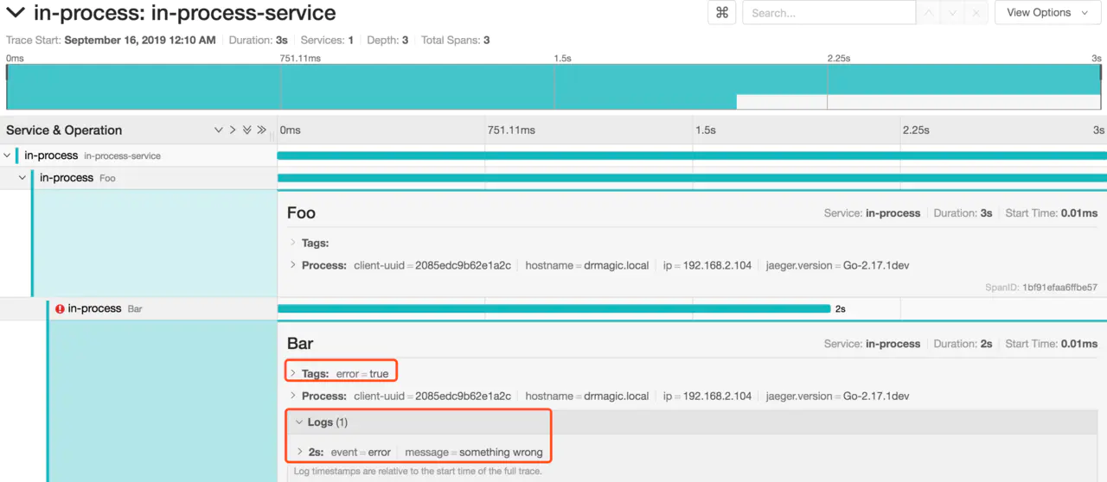The image size is (1107, 482).
Task: Go to next search result arrow
Action: 952,13
